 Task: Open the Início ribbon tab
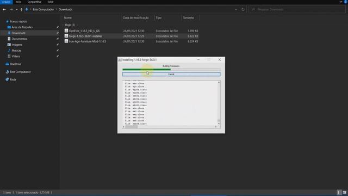pos(18,2)
